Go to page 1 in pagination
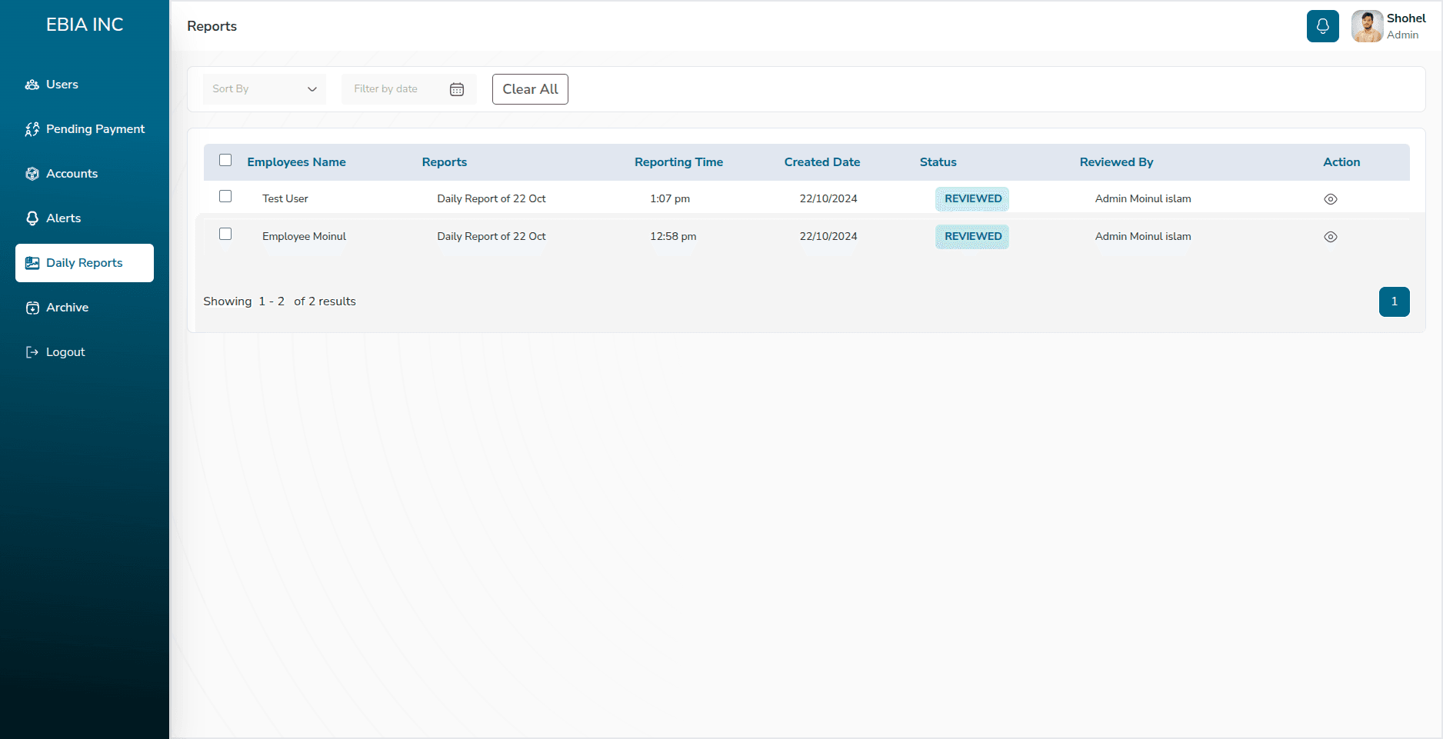 [x=1394, y=301]
